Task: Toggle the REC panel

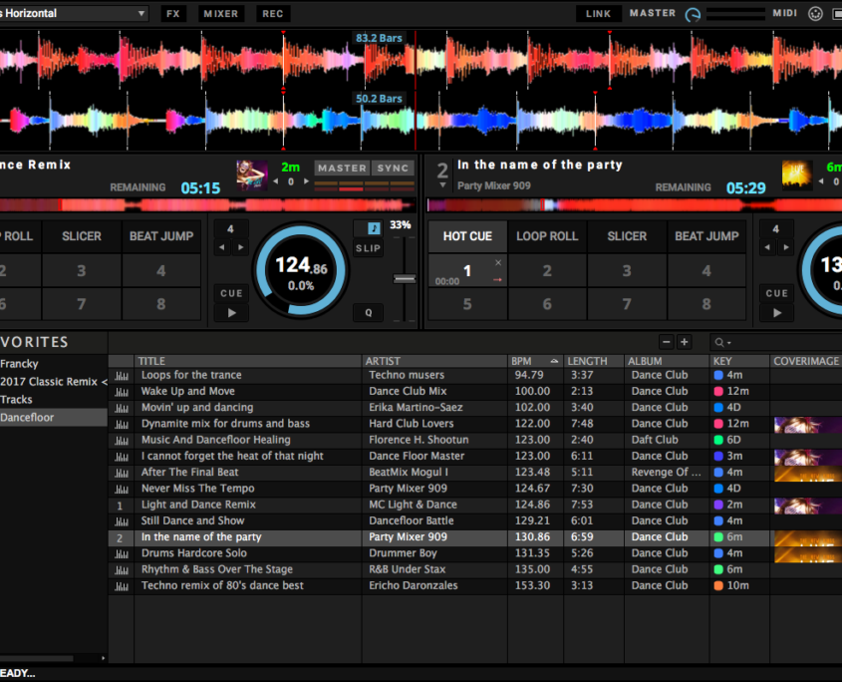Action: point(273,13)
